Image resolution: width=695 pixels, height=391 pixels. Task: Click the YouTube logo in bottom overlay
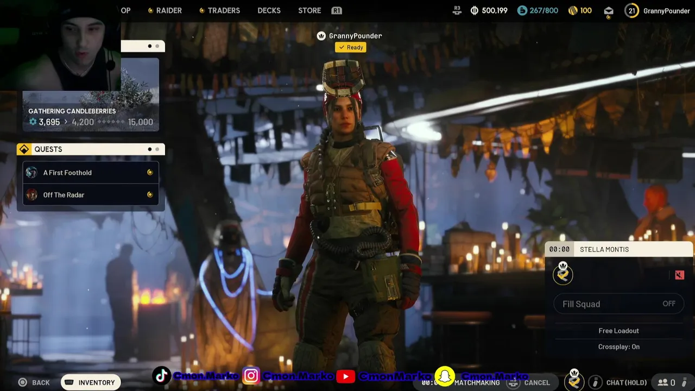345,376
